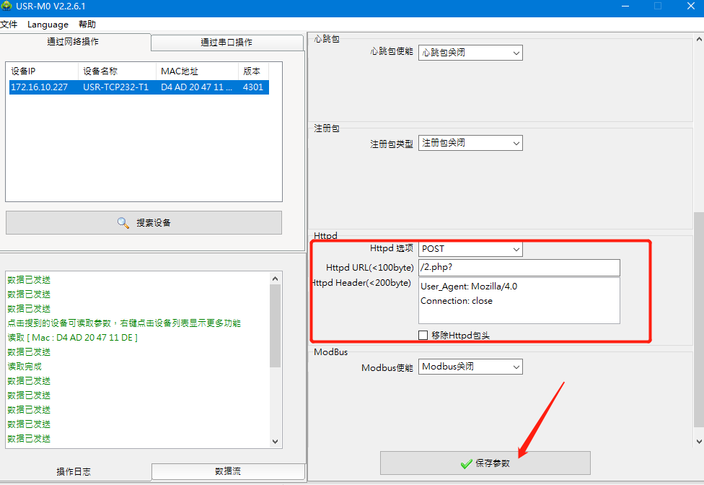The width and height of the screenshot is (704, 485).
Task: Select the 操作日志 tab
Action: (x=74, y=472)
